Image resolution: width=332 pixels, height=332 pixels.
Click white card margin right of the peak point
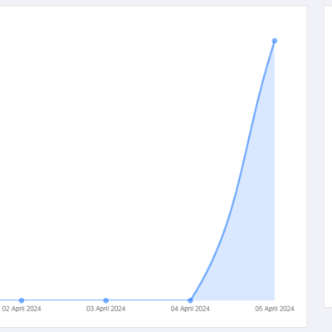coord(290,41)
